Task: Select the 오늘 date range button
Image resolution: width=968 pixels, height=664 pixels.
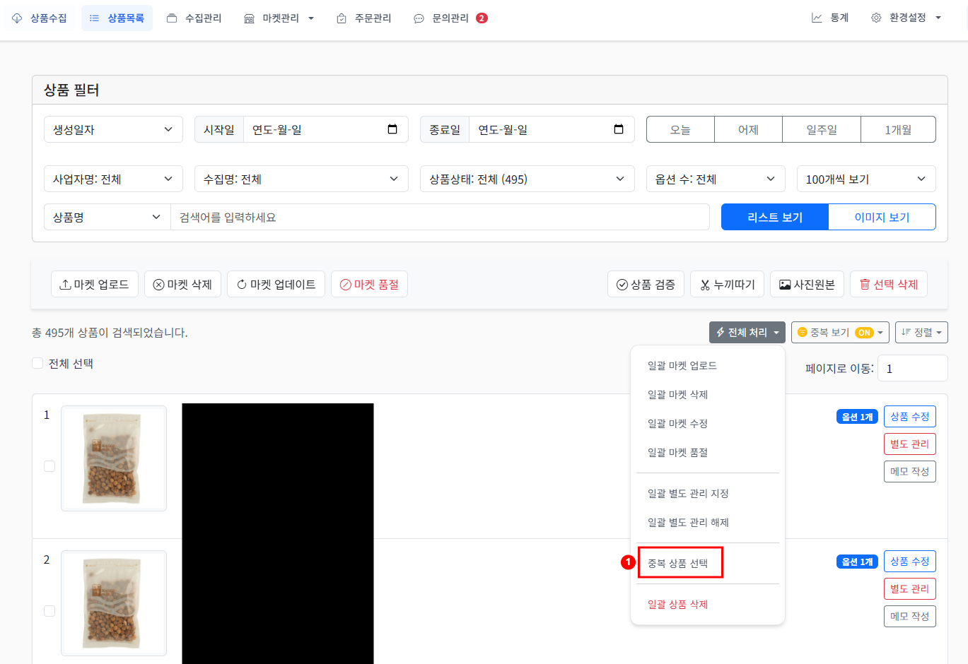Action: [680, 129]
